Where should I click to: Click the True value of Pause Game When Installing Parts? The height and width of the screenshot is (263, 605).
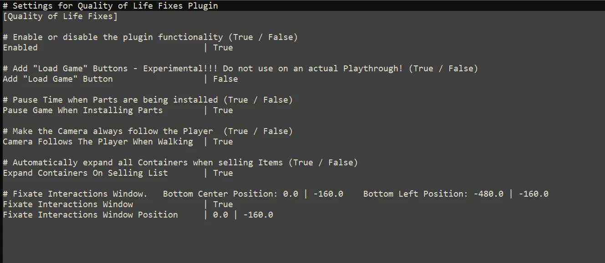223,110
